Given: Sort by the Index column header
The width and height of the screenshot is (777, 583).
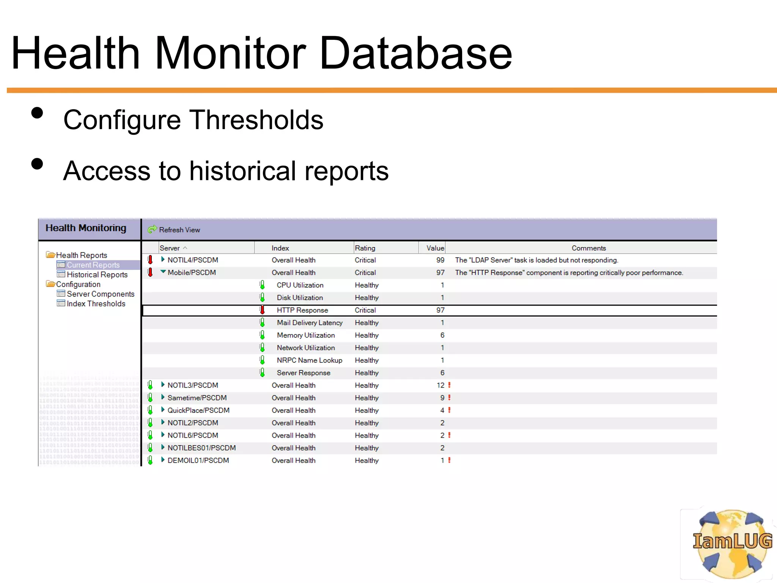Looking at the screenshot, I should pos(304,248).
